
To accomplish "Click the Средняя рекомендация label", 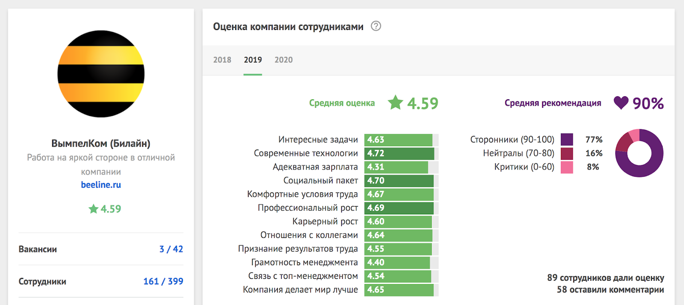I will click(x=553, y=103).
